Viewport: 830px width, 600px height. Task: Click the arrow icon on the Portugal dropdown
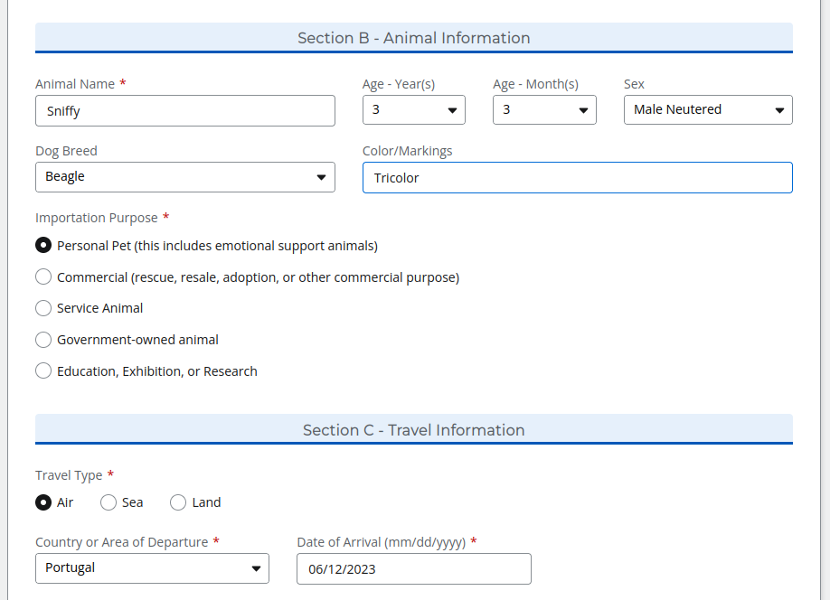click(x=256, y=568)
